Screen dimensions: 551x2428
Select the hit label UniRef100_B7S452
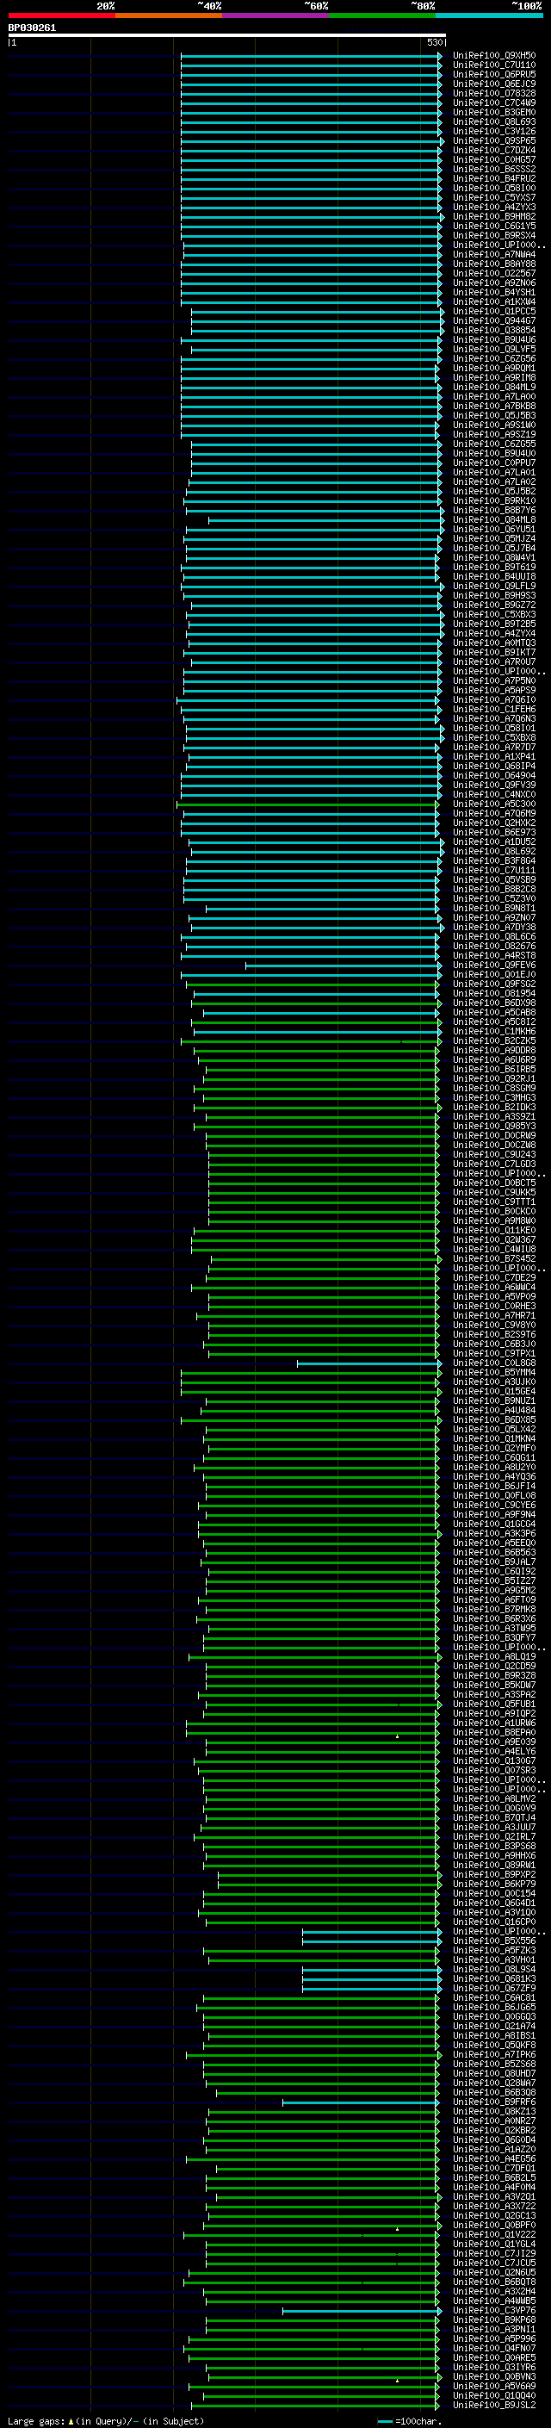pos(494,1259)
